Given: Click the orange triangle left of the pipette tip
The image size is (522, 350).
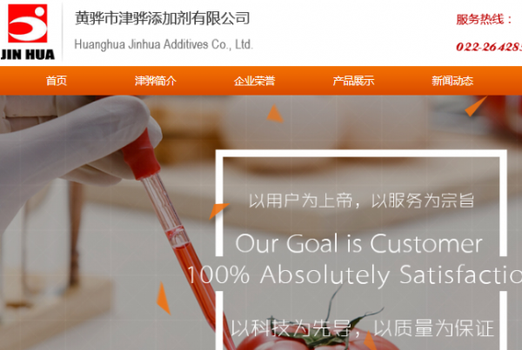Looking at the screenshot, I should coord(164,298).
